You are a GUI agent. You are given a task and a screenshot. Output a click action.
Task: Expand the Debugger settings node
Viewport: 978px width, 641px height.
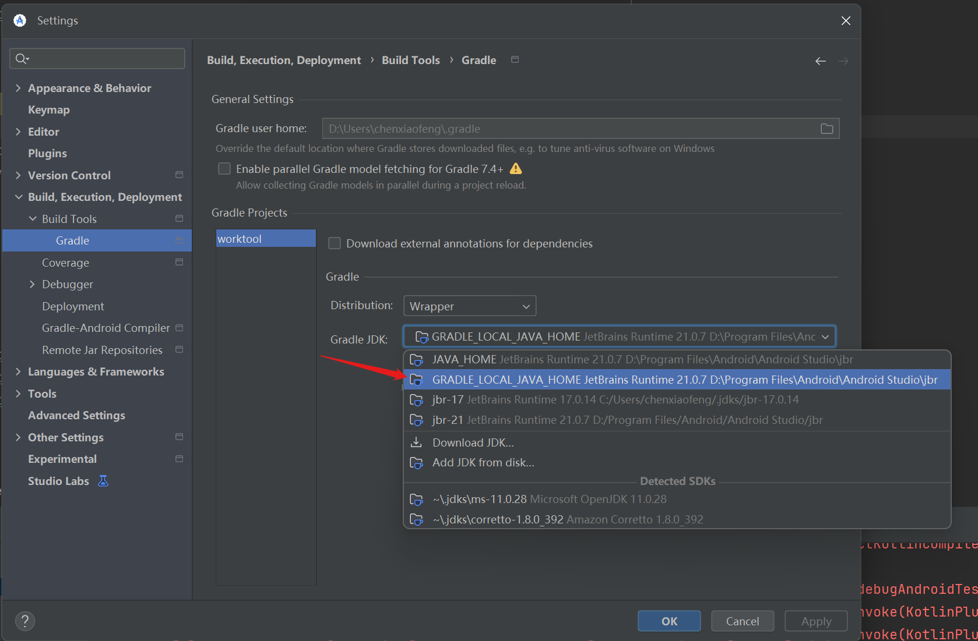pos(32,284)
